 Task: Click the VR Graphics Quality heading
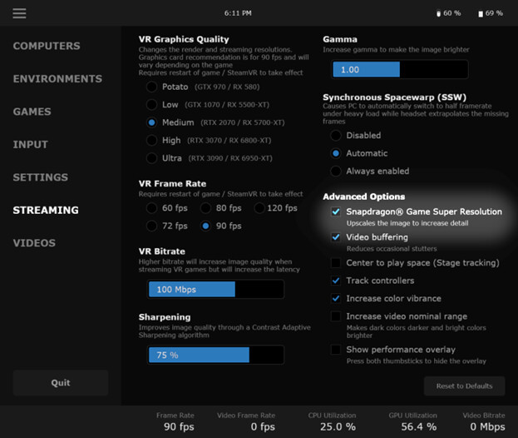(184, 39)
